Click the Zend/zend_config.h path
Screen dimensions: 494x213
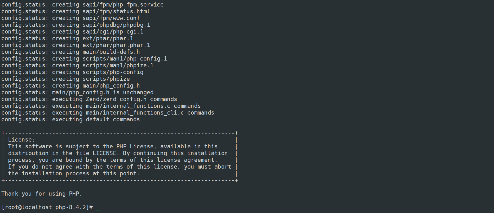coord(116,99)
